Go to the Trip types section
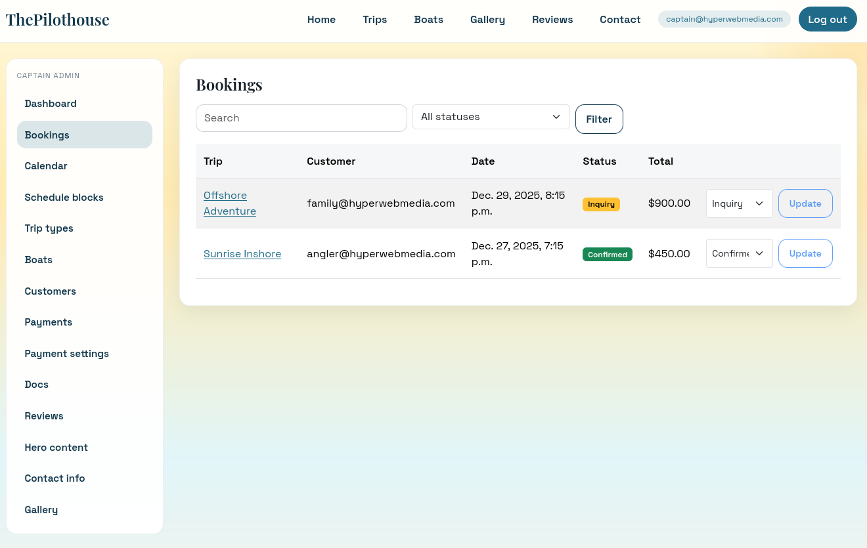 pos(49,228)
